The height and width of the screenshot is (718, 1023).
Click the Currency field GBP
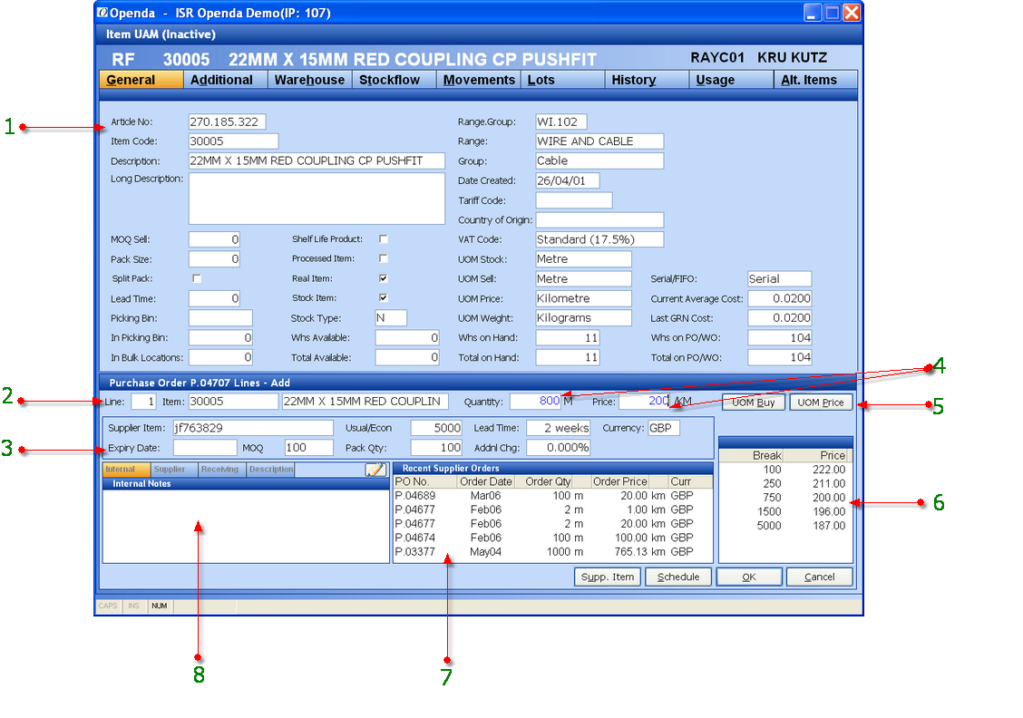(x=664, y=429)
